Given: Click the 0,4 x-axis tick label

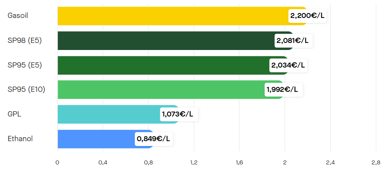Looking at the screenshot, I should (103, 163).
